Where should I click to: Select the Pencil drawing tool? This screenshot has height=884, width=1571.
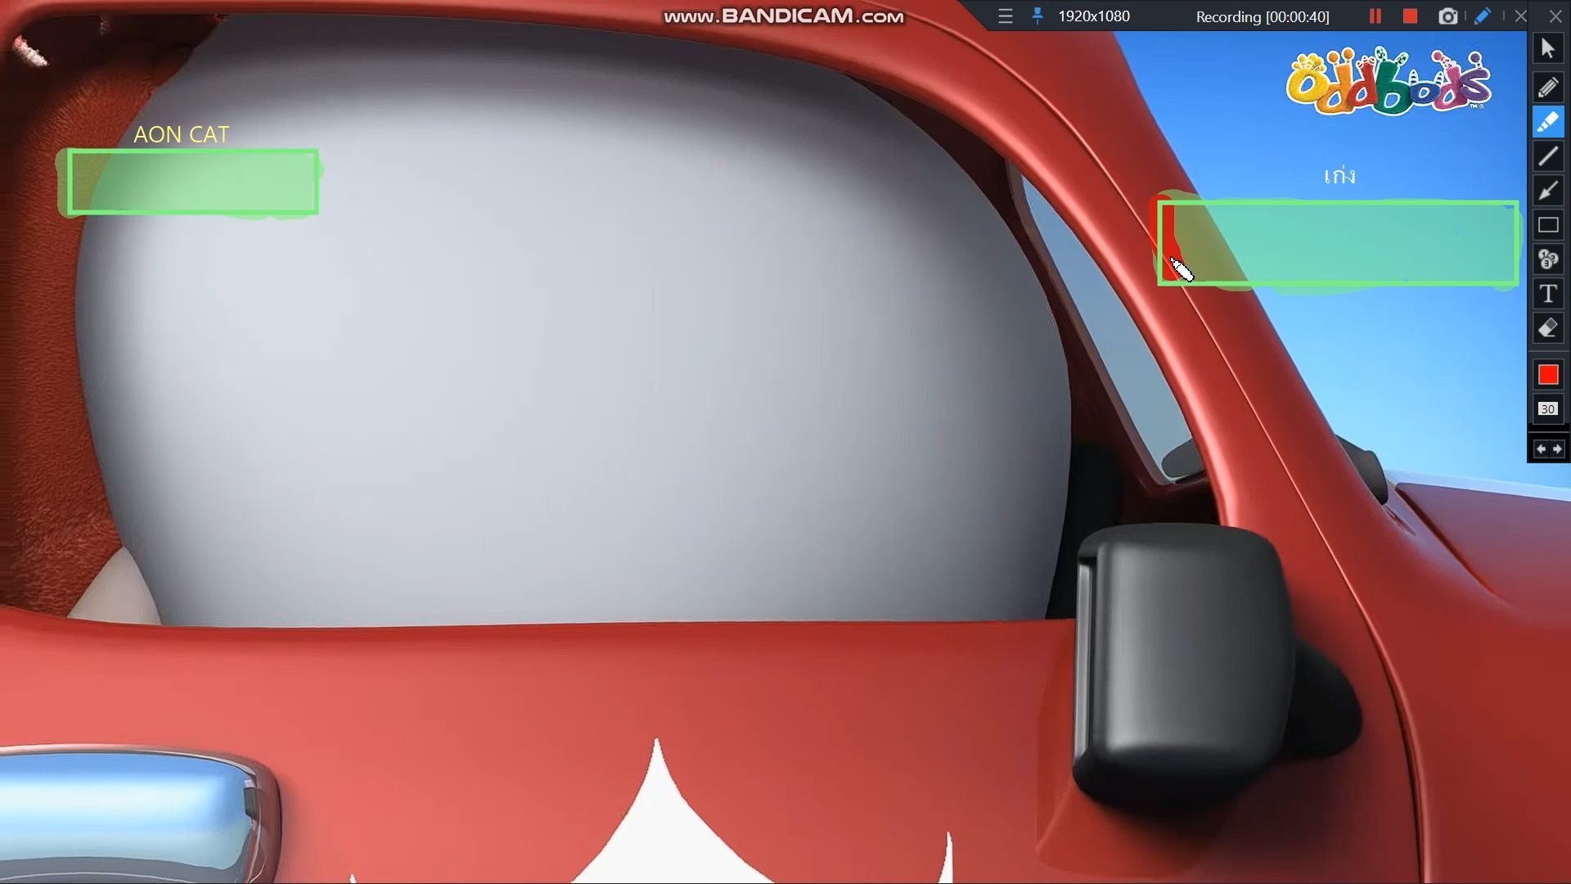pyautogui.click(x=1547, y=88)
